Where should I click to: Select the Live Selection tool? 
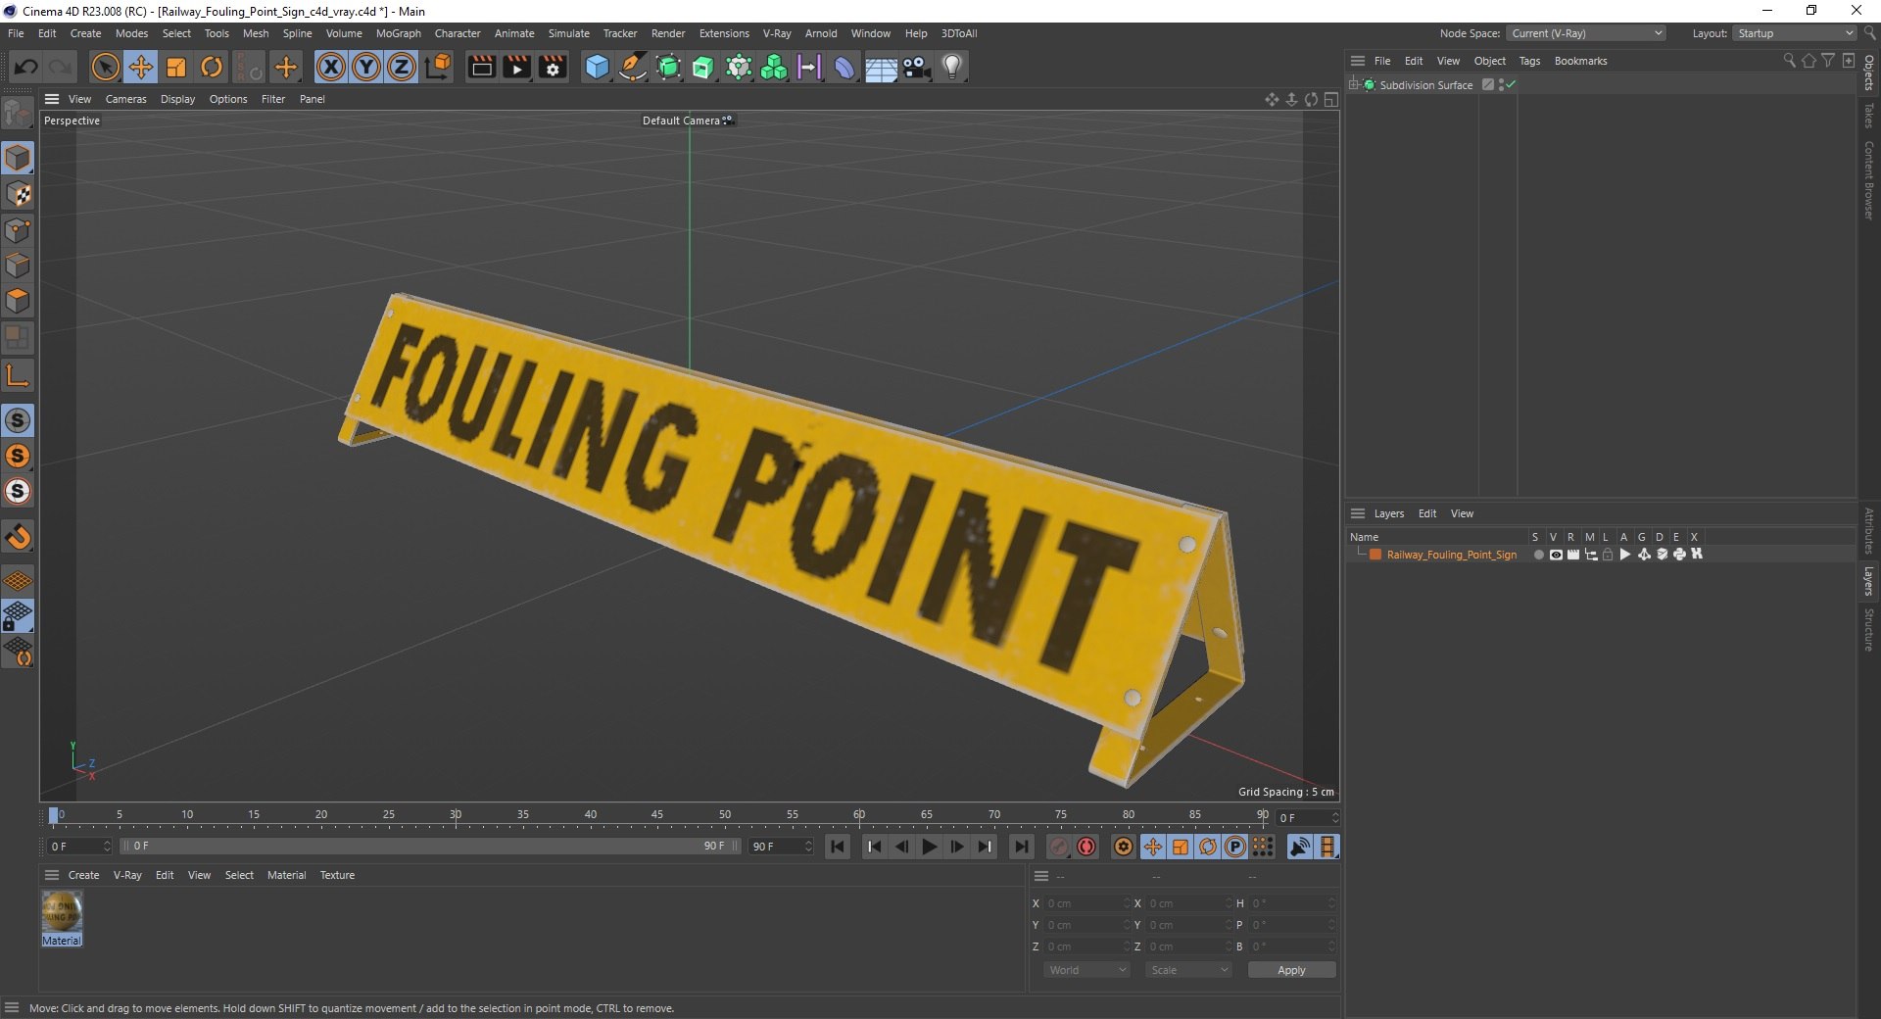[105, 67]
